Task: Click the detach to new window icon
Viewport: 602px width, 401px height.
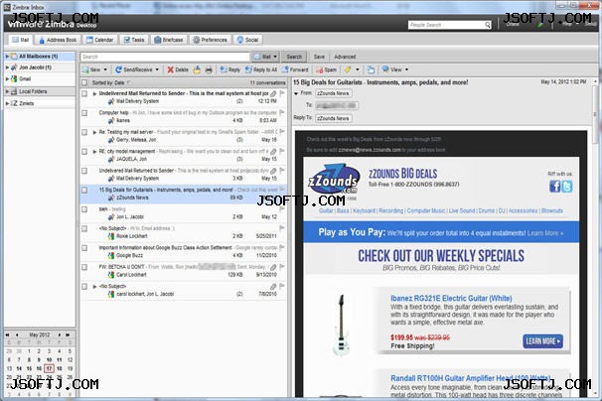Action: tap(371, 69)
